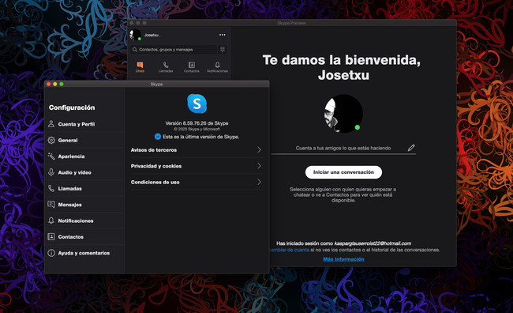513x313 pixels.
Task: Click Josetxu's small avatar in Skype Preview header
Action: coord(136,35)
